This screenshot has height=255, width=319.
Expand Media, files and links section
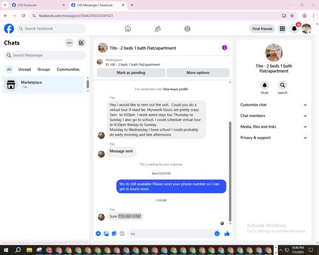(274, 127)
